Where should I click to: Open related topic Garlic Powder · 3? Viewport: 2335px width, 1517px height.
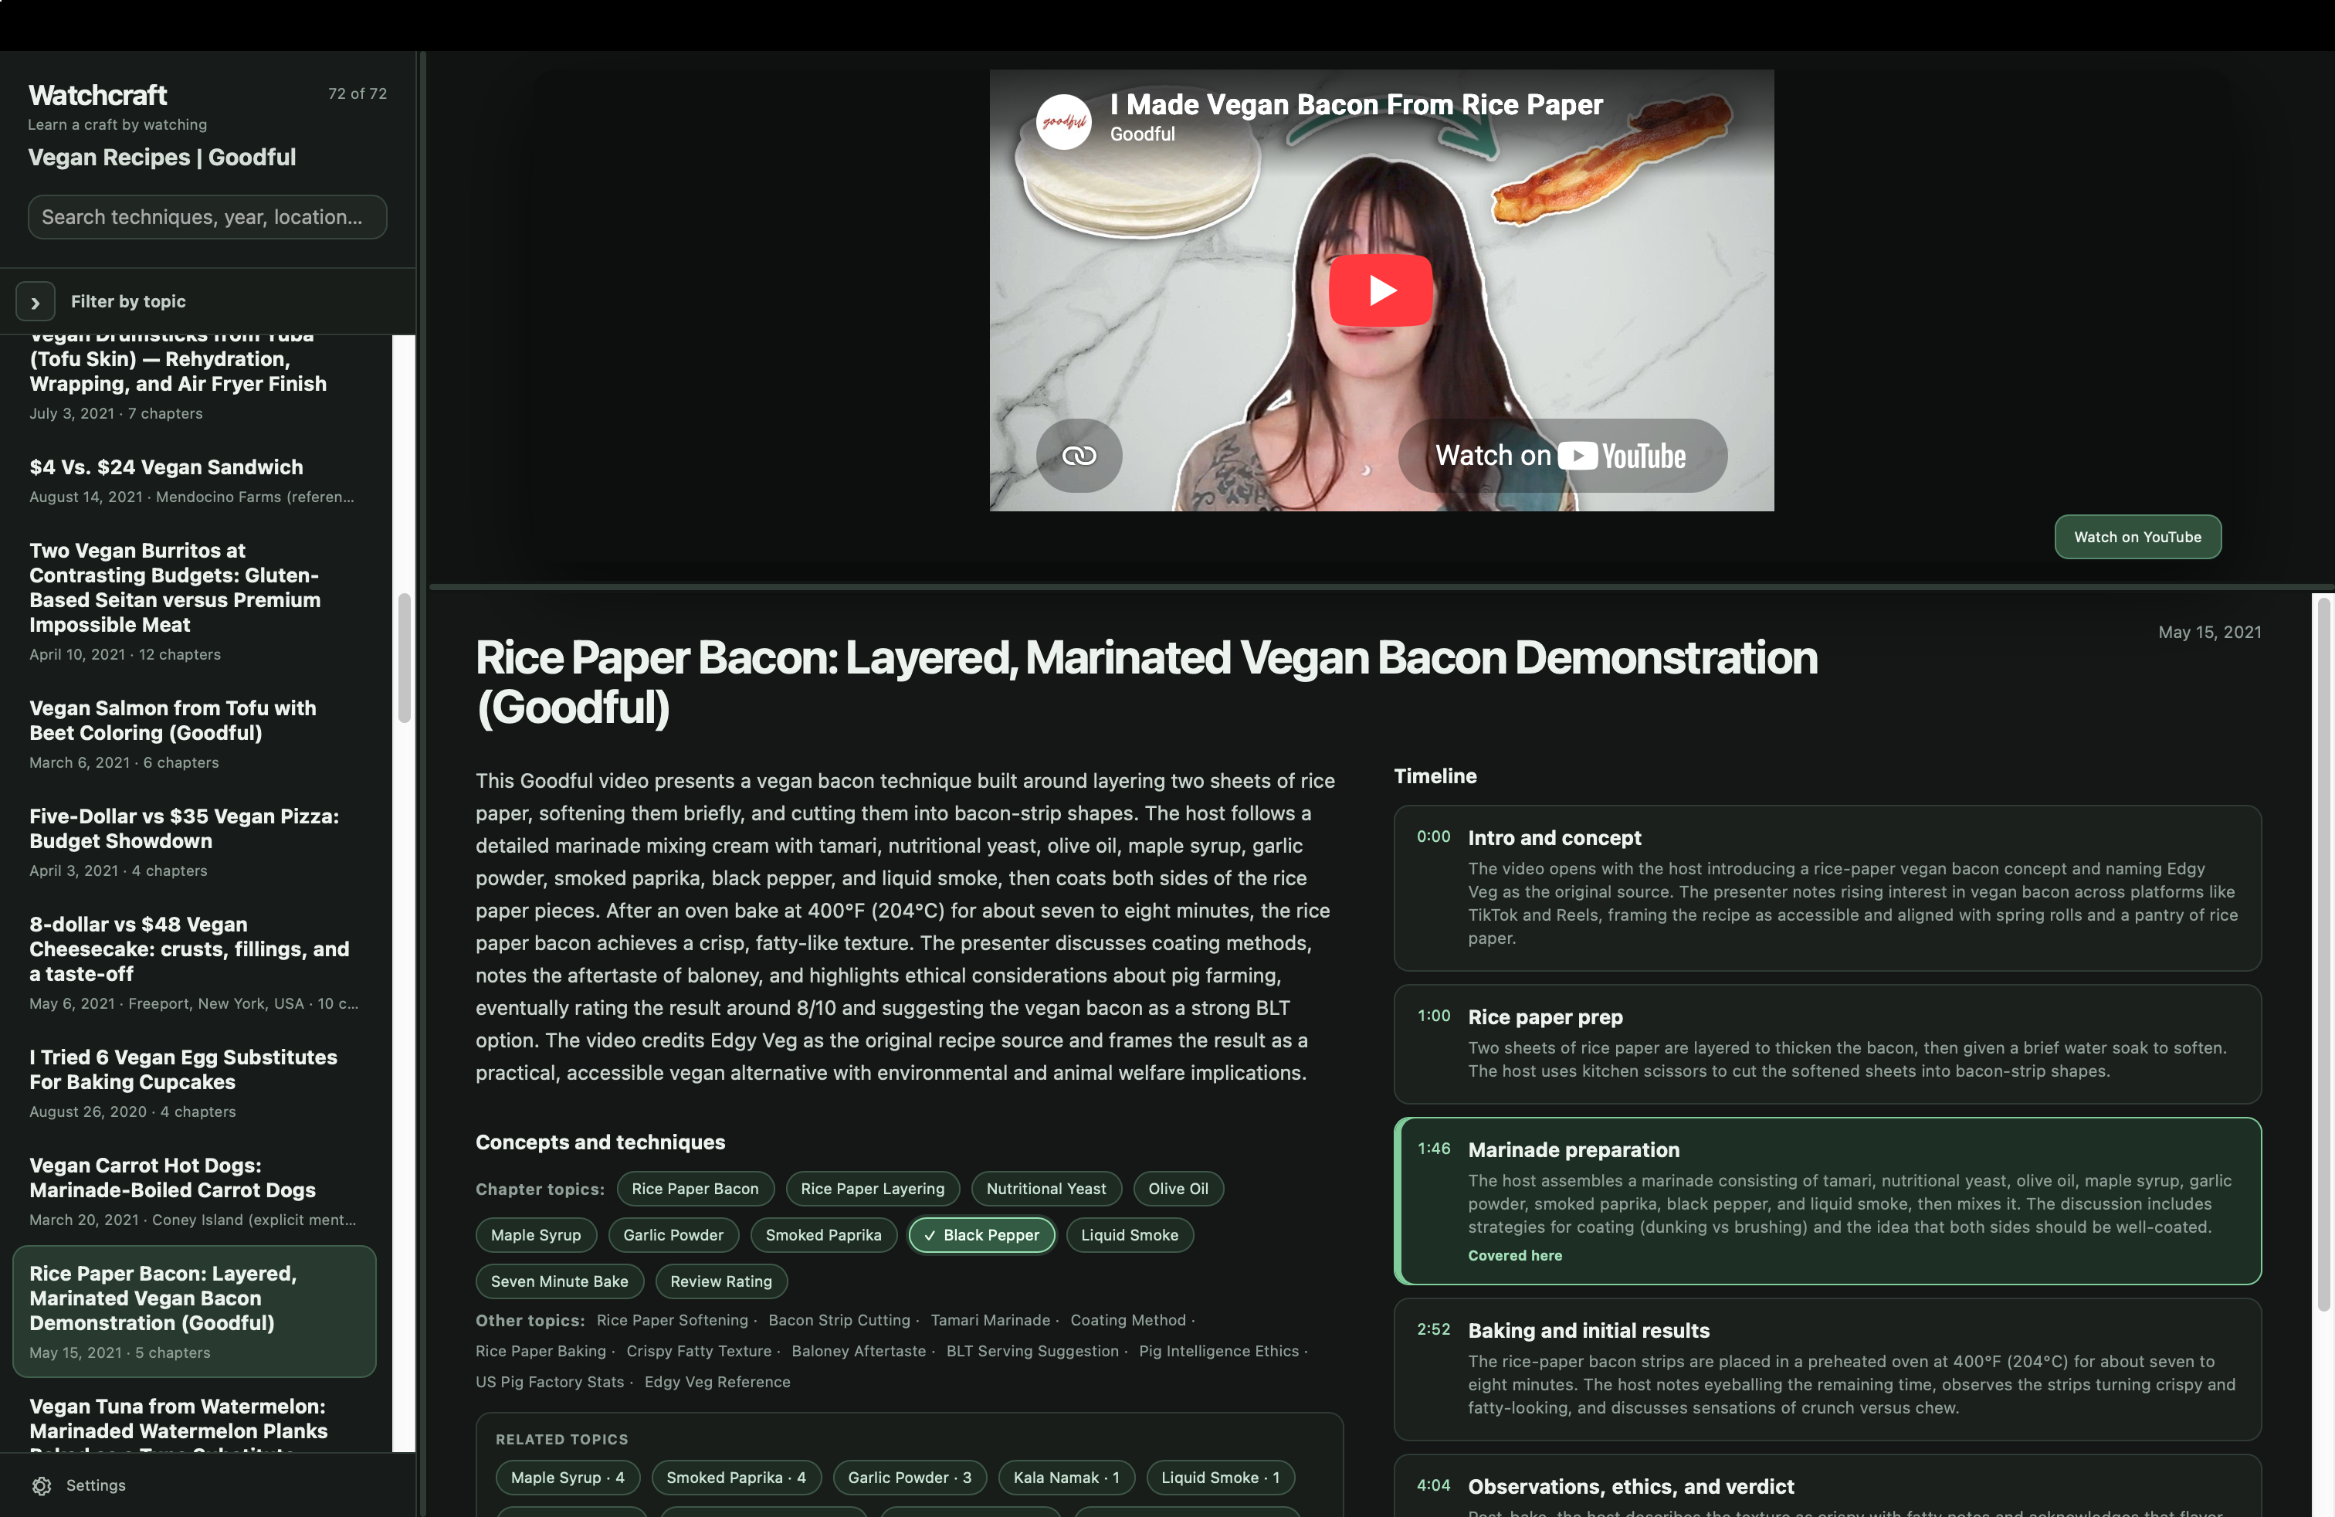(910, 1477)
